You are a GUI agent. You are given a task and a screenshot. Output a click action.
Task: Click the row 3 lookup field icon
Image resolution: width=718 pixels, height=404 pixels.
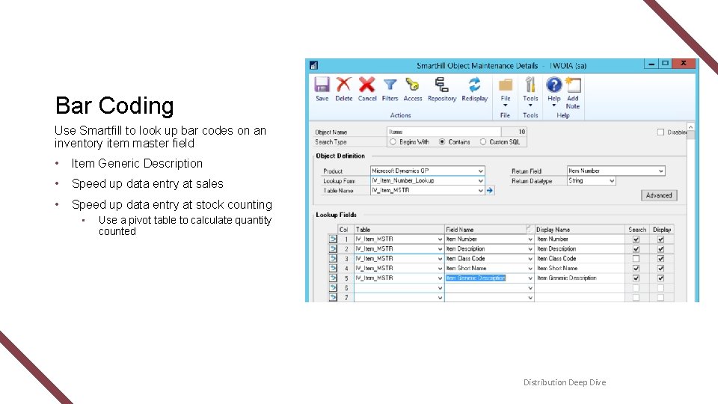333,258
